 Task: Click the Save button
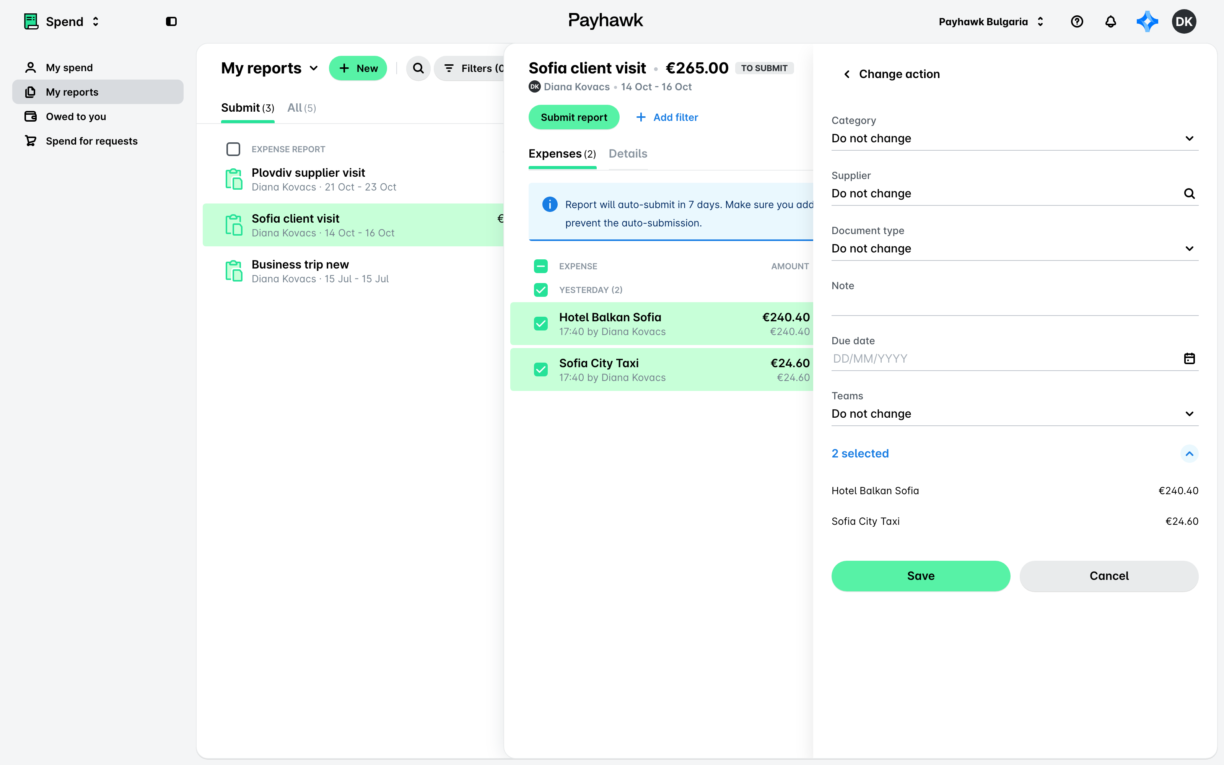[x=921, y=576]
